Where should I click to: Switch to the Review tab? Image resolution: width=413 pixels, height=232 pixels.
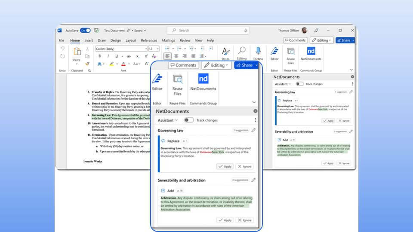(185, 40)
